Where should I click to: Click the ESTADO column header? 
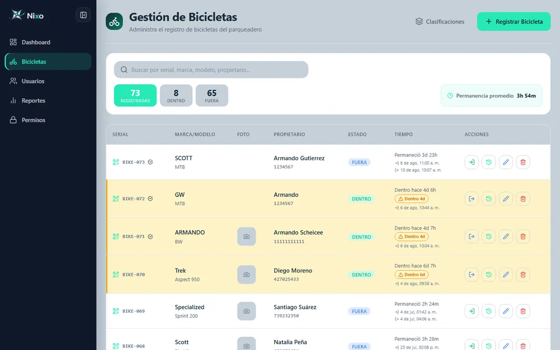pos(357,135)
